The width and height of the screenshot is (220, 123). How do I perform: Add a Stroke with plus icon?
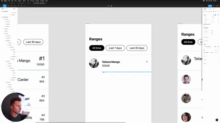coord(218,56)
